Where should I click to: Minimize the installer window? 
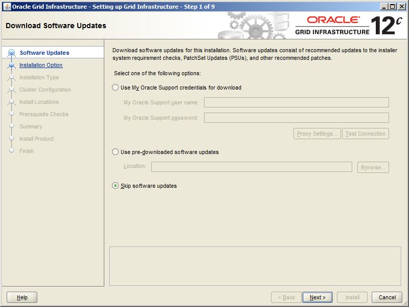pyautogui.click(x=383, y=7)
